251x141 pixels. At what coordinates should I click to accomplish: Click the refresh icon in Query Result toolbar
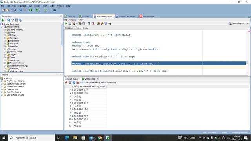74,83
